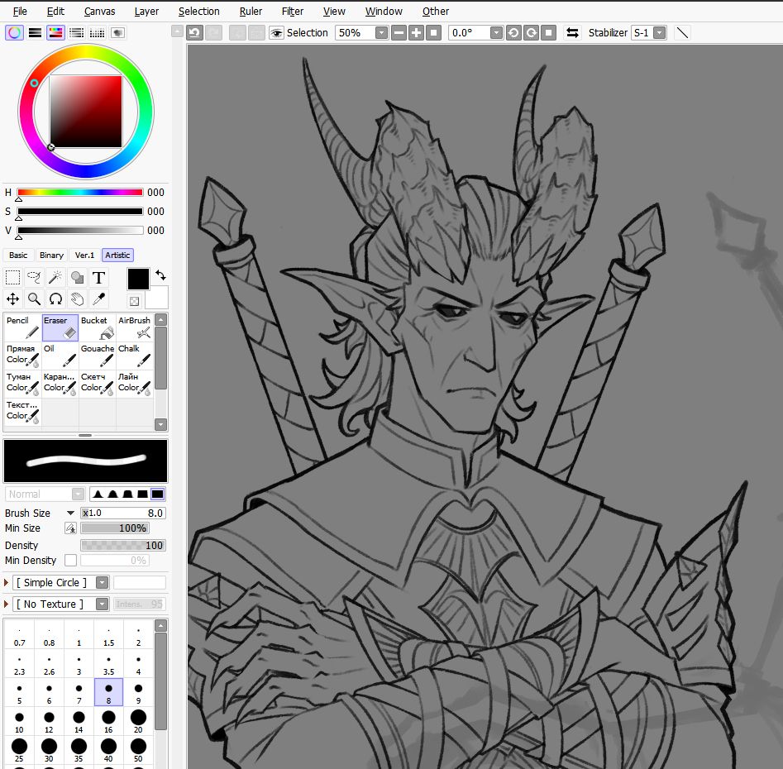Switch to the Basic tab
Screen dimensions: 783x769
click(x=18, y=256)
